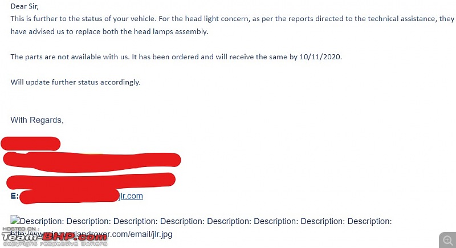The image size is (456, 248).
Task: Click the broken image icon before Description
Action: pyautogui.click(x=15, y=220)
